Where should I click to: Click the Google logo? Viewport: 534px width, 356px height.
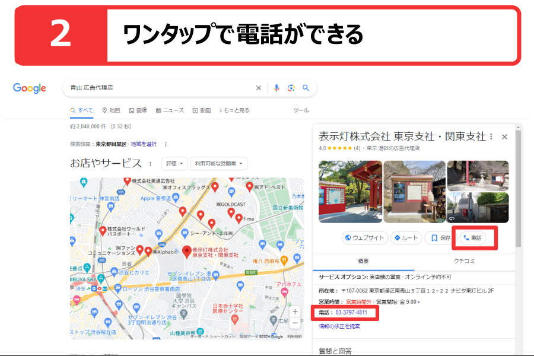coord(29,88)
